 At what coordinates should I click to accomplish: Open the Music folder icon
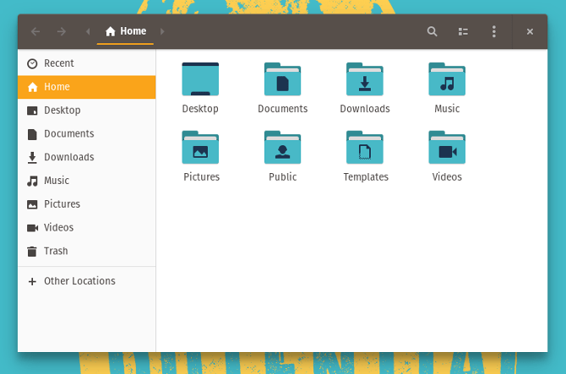(447, 79)
